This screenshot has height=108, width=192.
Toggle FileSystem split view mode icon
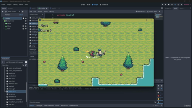tap(26, 62)
